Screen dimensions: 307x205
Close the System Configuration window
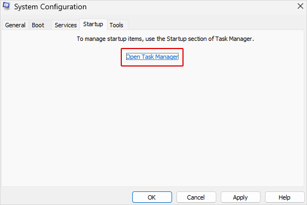click(x=300, y=6)
